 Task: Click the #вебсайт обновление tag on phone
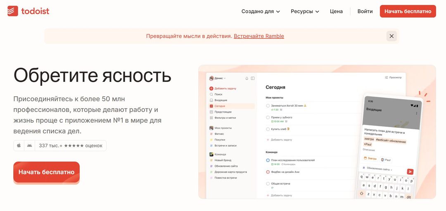[391, 141]
